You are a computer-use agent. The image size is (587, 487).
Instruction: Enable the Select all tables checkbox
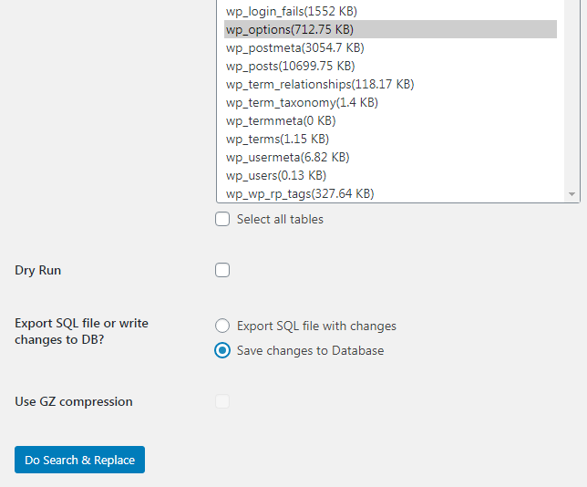tap(222, 219)
